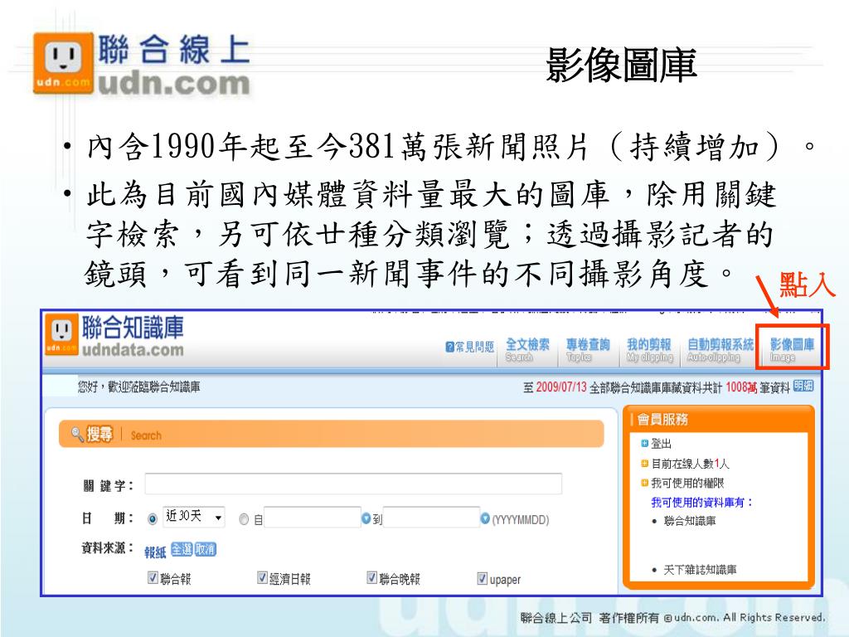Click the 明細 details button
Image resolution: width=849 pixels, height=637 pixels.
point(803,387)
